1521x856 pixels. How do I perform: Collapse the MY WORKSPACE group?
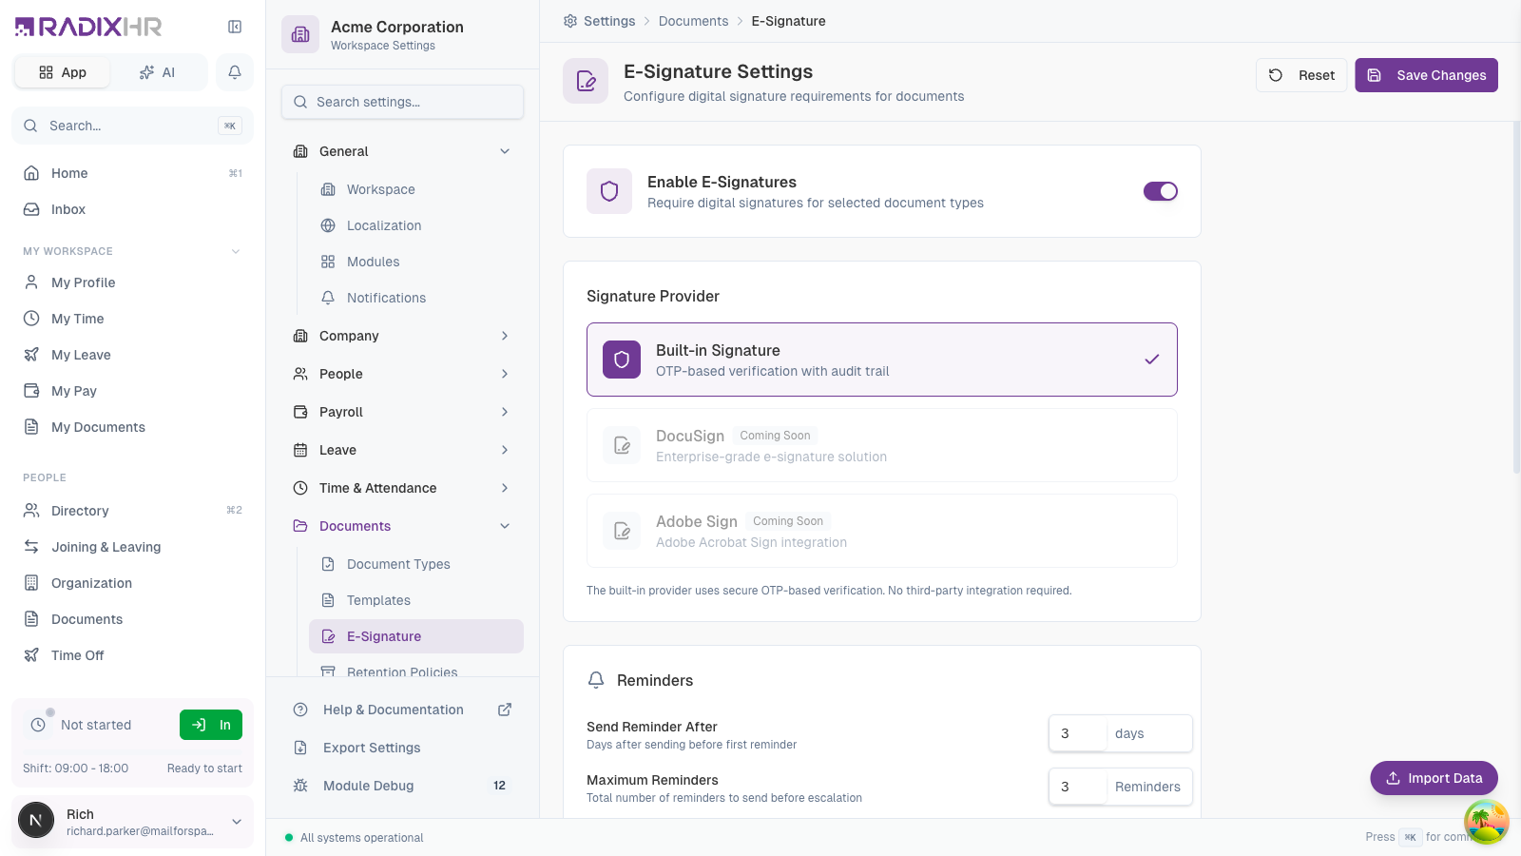click(236, 251)
